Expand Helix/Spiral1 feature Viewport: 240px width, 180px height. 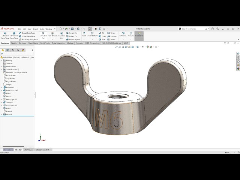tap(1, 99)
